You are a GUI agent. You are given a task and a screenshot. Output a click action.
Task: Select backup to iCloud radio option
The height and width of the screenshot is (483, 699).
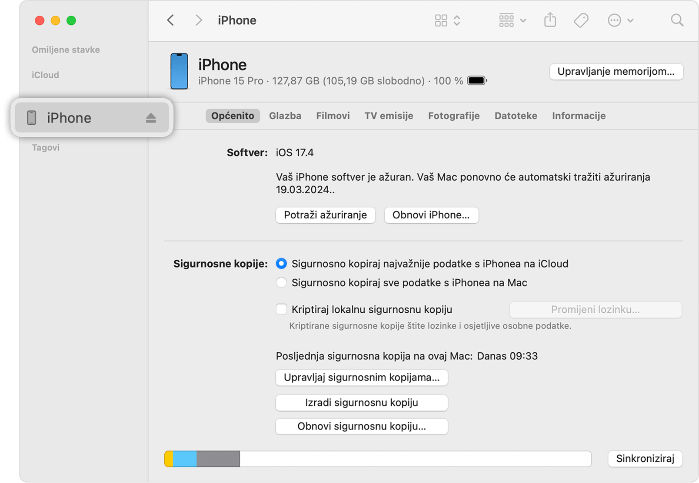pos(281,264)
